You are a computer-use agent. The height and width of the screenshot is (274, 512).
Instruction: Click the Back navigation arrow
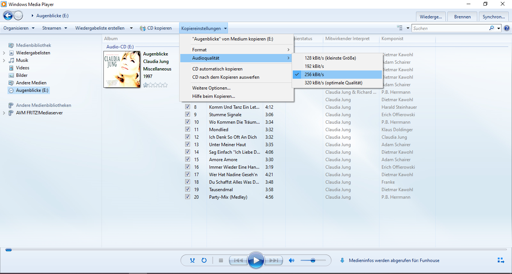tap(8, 16)
